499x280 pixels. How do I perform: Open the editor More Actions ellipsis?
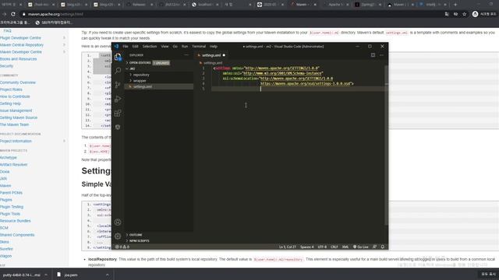coord(381,55)
